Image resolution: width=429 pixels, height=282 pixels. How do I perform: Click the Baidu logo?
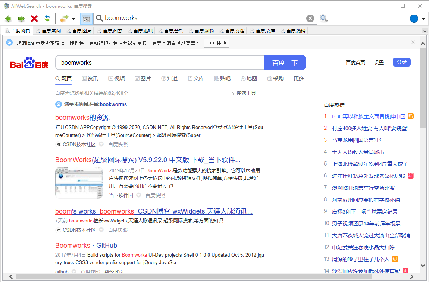[x=29, y=63]
